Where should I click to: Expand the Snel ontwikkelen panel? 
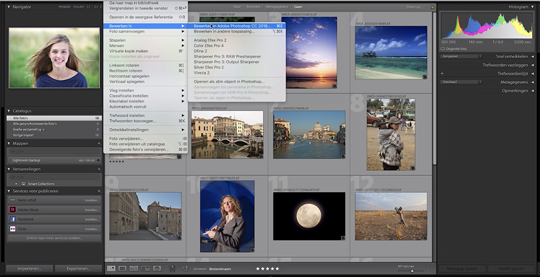click(533, 56)
